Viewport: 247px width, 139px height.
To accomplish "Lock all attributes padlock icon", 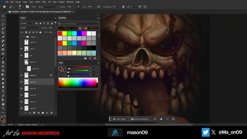I will 40,32.
